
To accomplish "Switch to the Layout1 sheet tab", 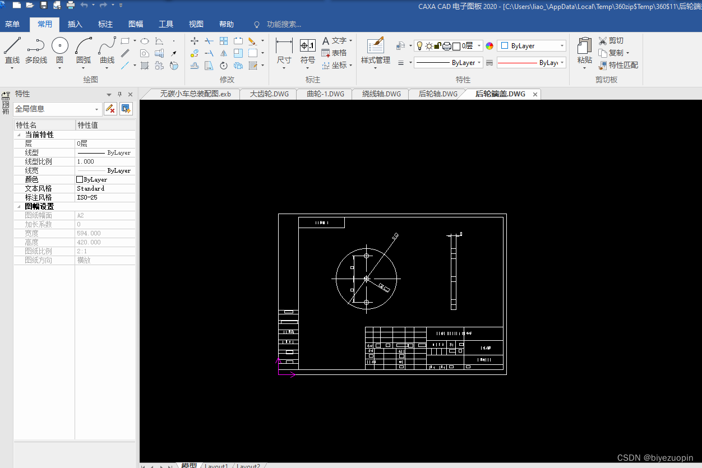I will (216, 466).
